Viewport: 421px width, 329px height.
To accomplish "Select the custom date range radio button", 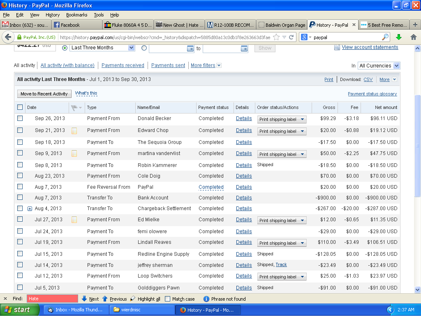I will coord(144,48).
